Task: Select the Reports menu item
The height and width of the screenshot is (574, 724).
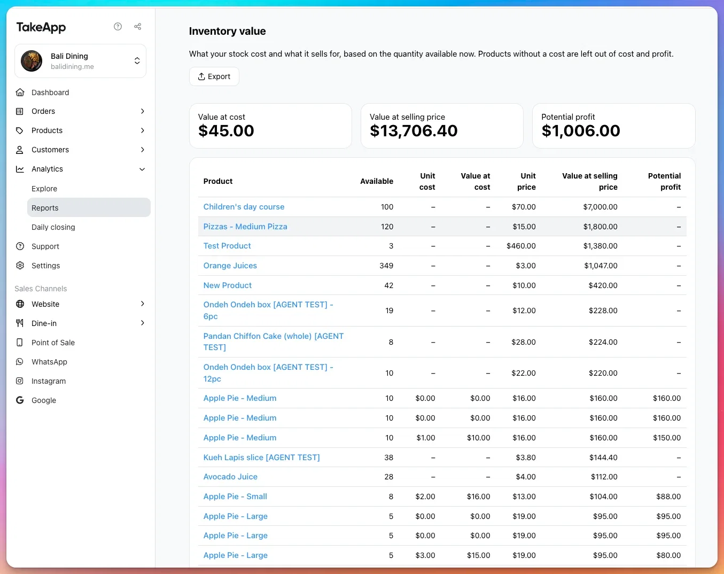Action: (x=89, y=208)
